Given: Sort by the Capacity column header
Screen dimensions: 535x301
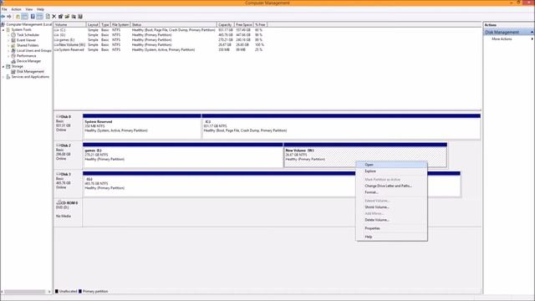Looking at the screenshot, I should (x=225, y=24).
